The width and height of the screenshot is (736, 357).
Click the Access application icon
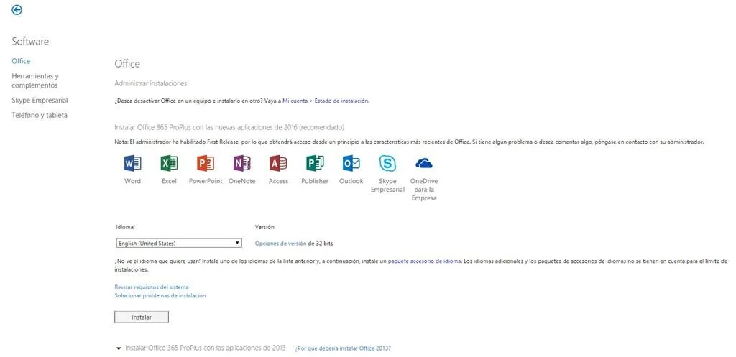tap(278, 163)
